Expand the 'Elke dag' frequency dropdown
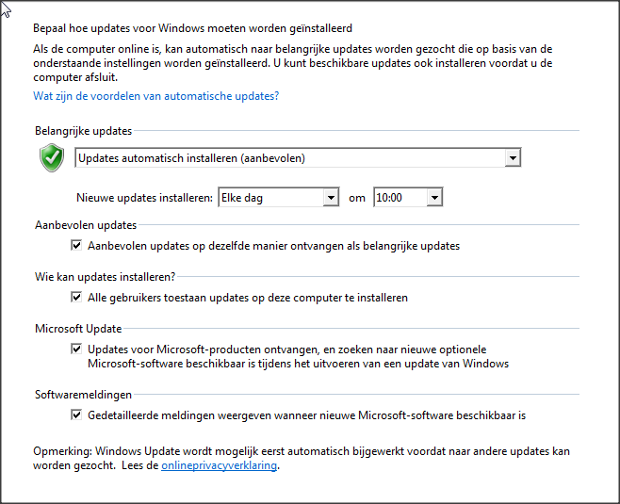 (x=278, y=197)
